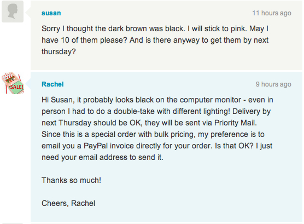
Task: Click the red "SALE!" badge on Rachel's avatar
Action: tap(16, 87)
